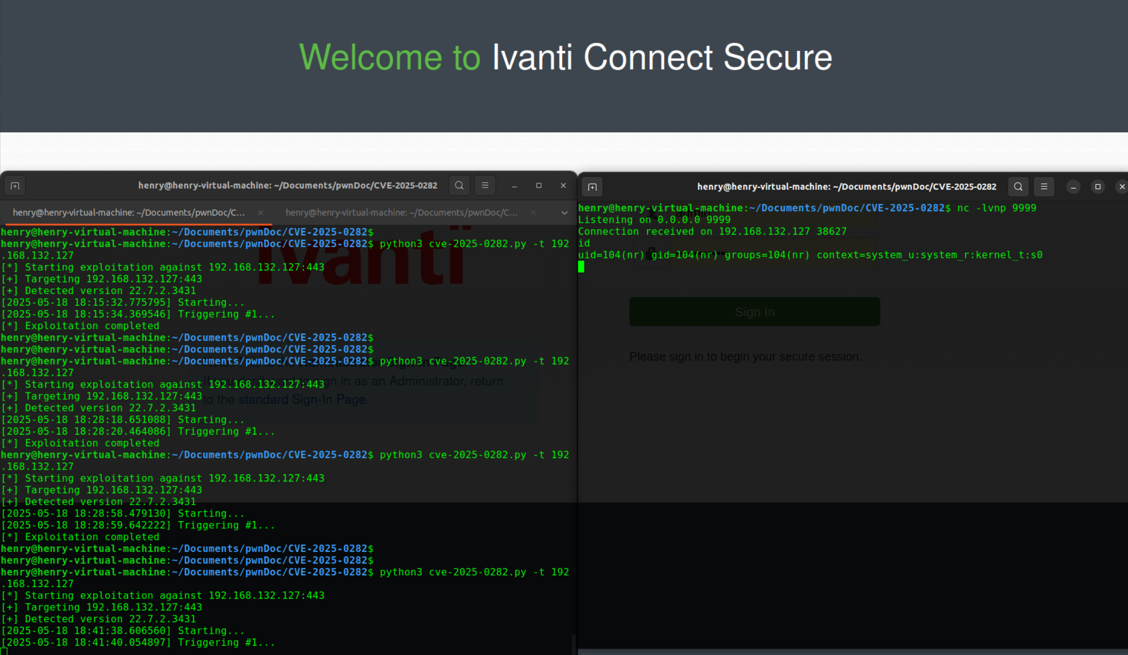This screenshot has height=655, width=1128.
Task: Open the right terminal's hamburger menu
Action: click(x=1044, y=187)
